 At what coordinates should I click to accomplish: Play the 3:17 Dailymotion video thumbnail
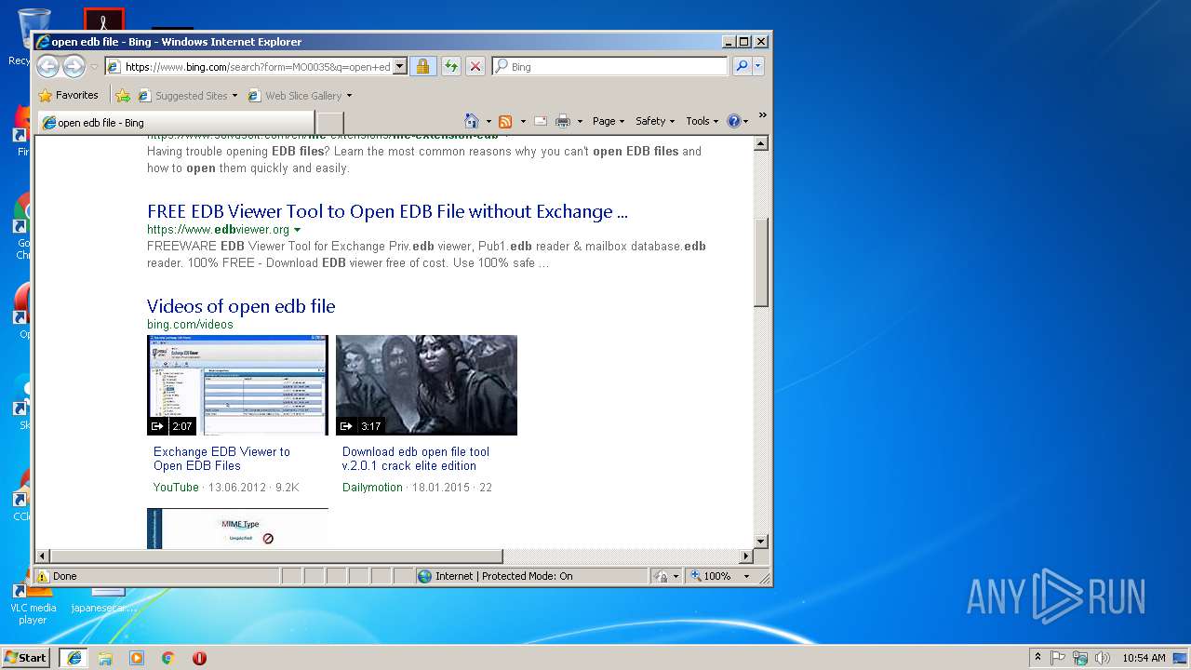(426, 385)
